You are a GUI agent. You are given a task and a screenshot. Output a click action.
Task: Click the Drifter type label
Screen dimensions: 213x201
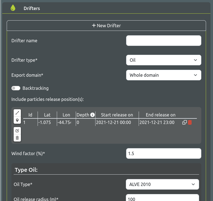pyautogui.click(x=24, y=60)
